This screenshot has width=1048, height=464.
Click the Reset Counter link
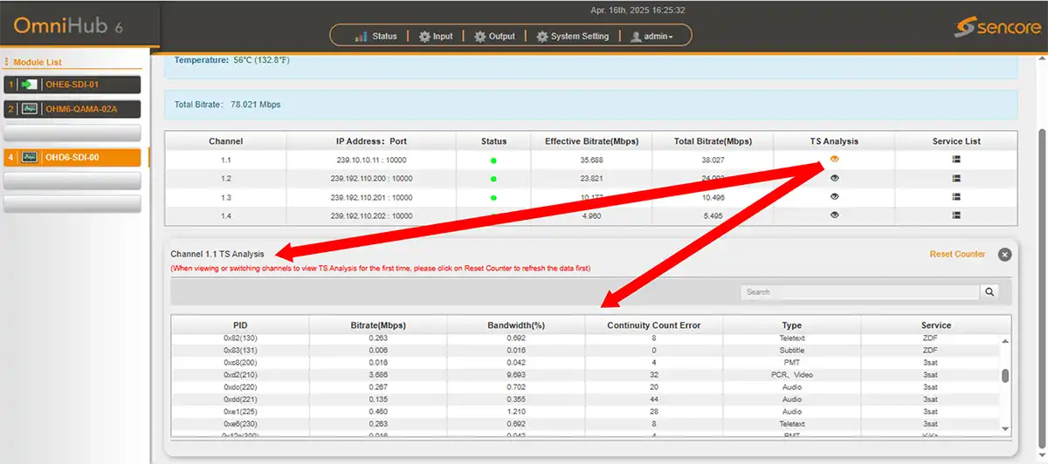coord(957,255)
